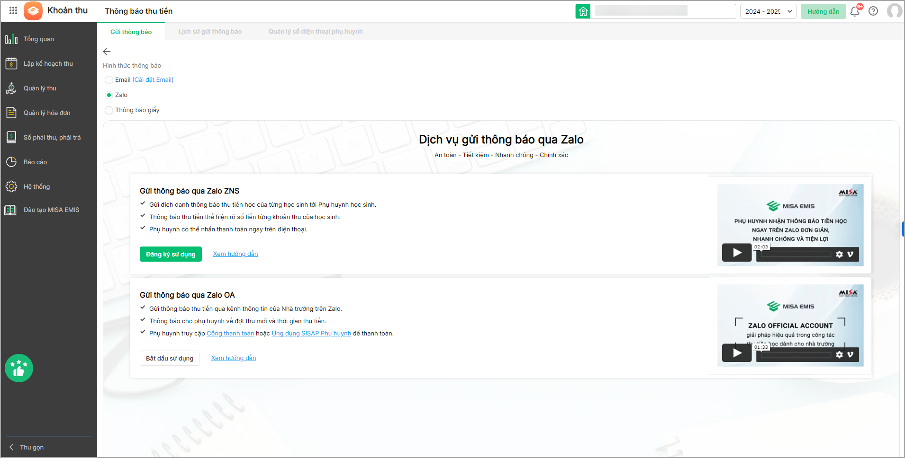Open the 2024 - 2025 school year dropdown
This screenshot has width=905, height=458.
769,11
